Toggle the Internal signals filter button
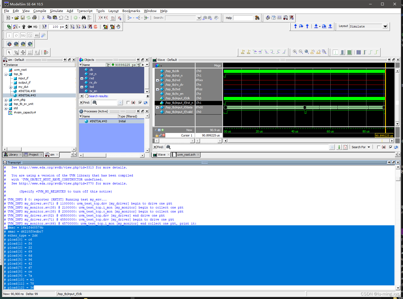This screenshot has height=299, width=403. [30, 35]
